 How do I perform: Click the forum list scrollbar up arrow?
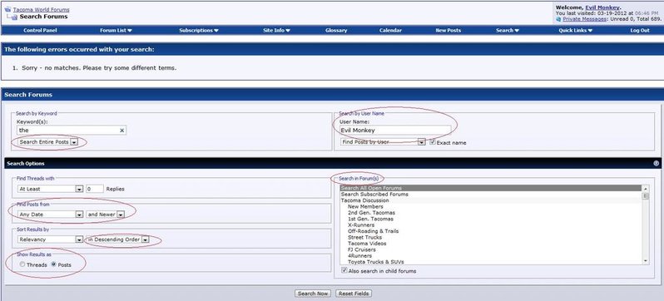tap(646, 189)
